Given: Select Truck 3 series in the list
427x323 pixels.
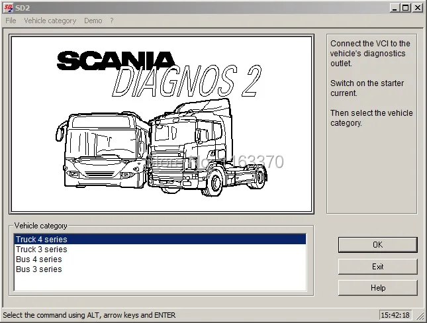Looking at the screenshot, I should click(160, 249).
